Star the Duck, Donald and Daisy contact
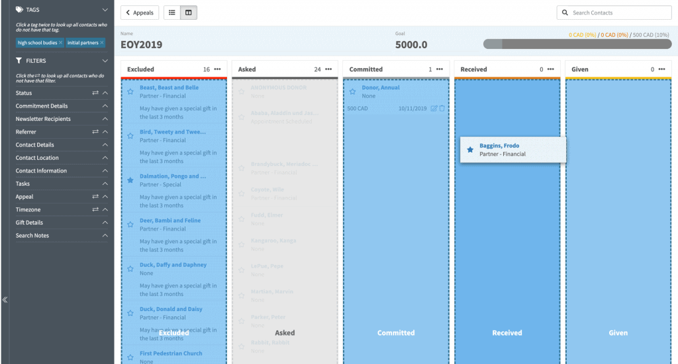The height and width of the screenshot is (364, 678). (x=130, y=313)
